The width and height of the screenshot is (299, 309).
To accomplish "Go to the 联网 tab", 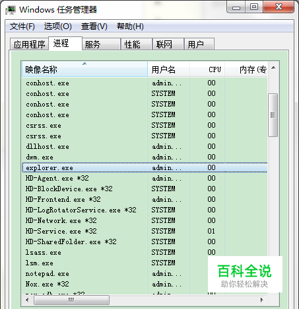I will pyautogui.click(x=168, y=44).
